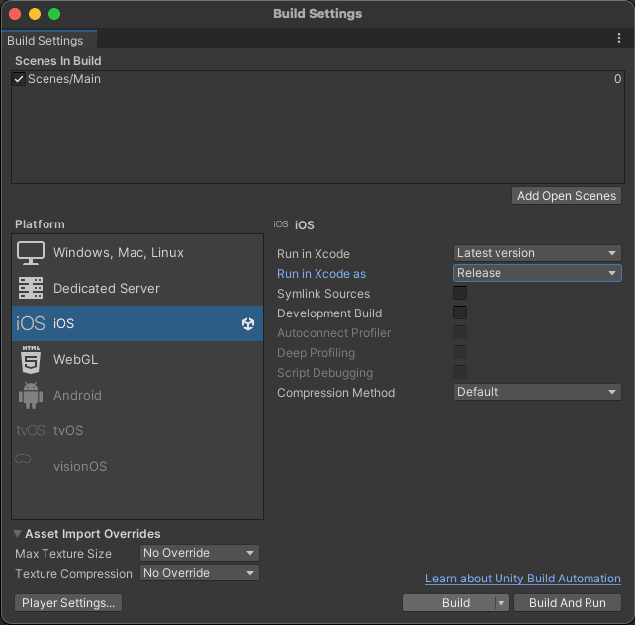This screenshot has width=635, height=625.
Task: Click the macOS yellow minimize window button
Action: 35,14
